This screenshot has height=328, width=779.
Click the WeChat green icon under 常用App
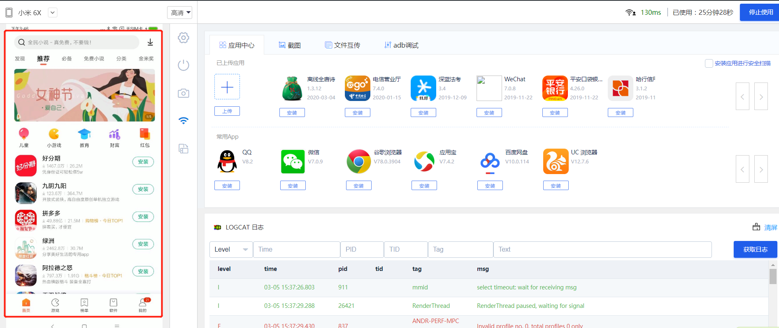pyautogui.click(x=293, y=161)
